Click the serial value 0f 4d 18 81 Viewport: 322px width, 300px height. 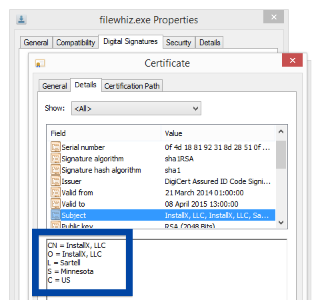click(217, 147)
